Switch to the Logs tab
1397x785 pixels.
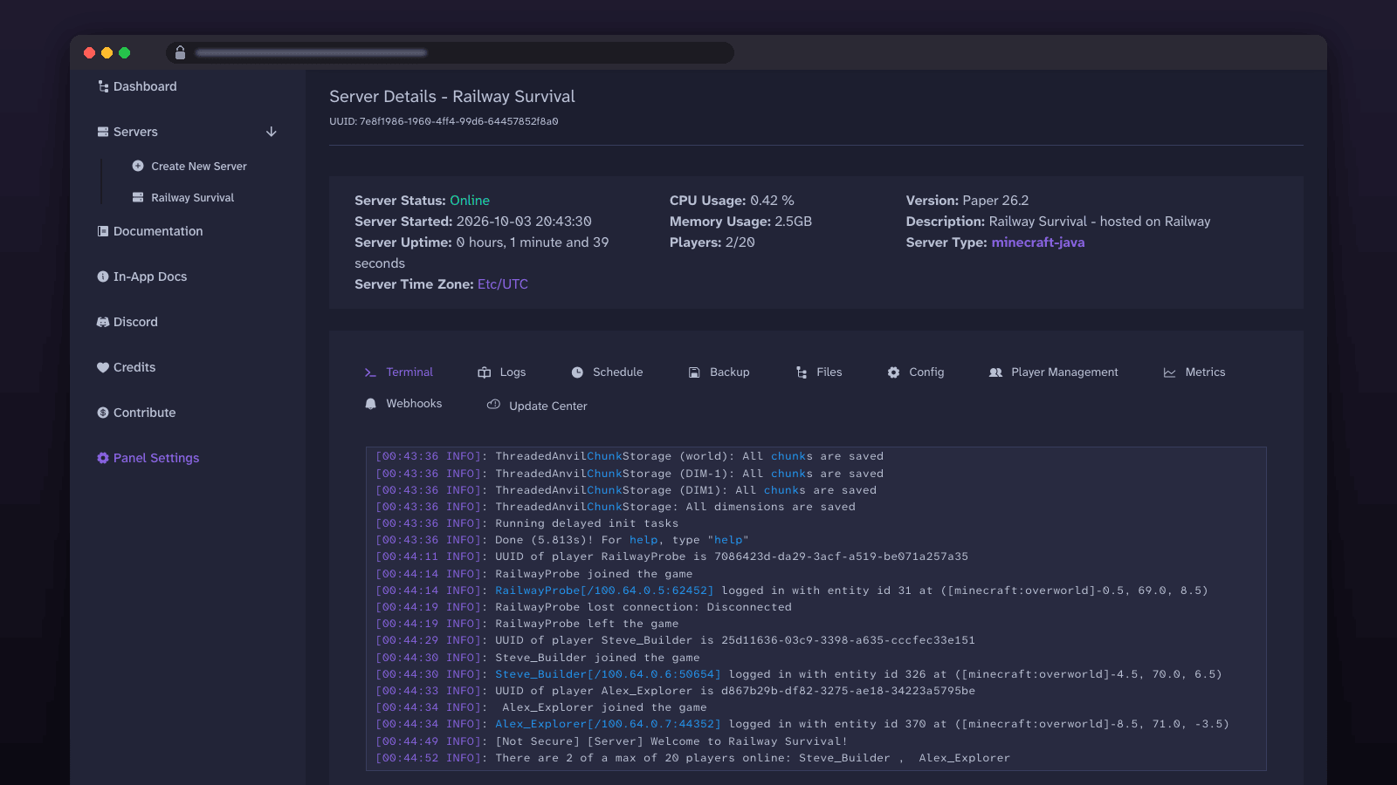coord(502,372)
